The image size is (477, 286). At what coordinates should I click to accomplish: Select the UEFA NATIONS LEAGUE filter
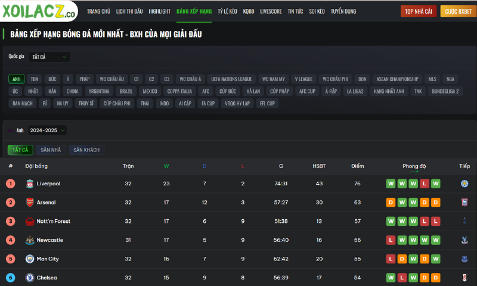point(231,79)
